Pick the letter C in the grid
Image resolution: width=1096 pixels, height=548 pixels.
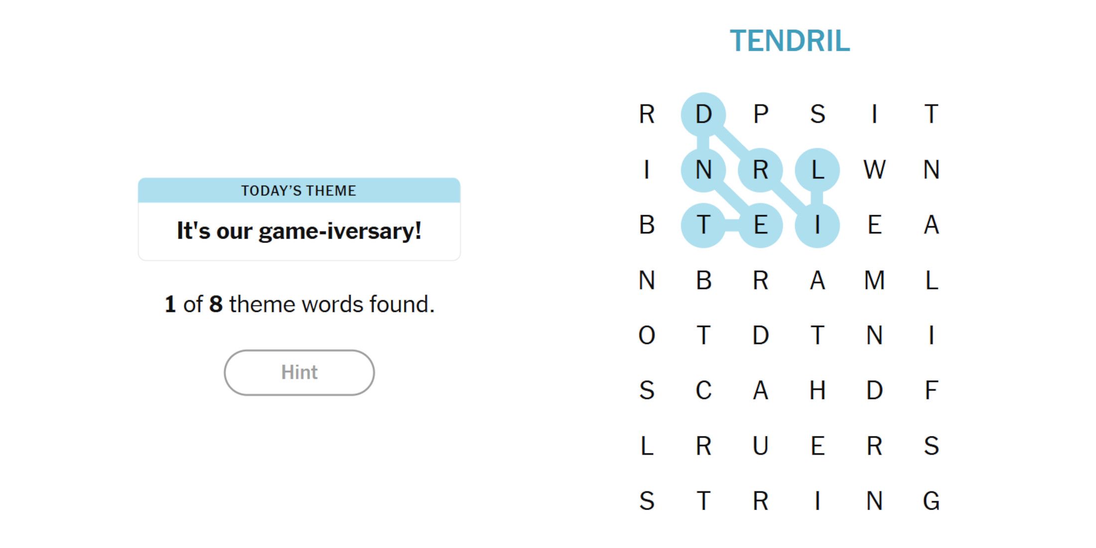pyautogui.click(x=703, y=391)
